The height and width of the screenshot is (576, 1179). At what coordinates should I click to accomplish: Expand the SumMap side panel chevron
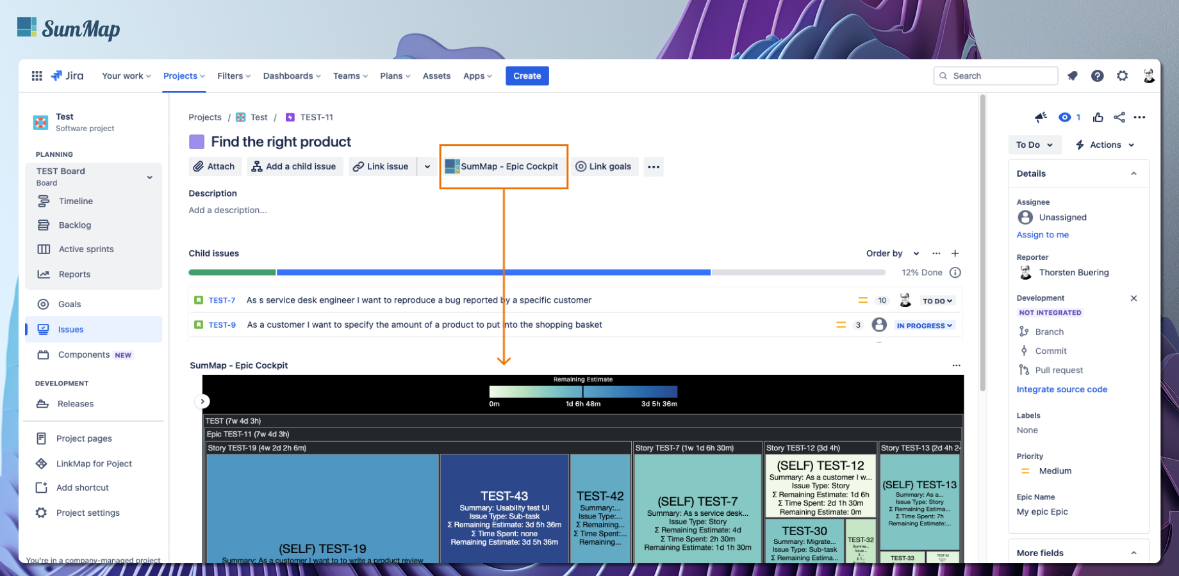(202, 401)
